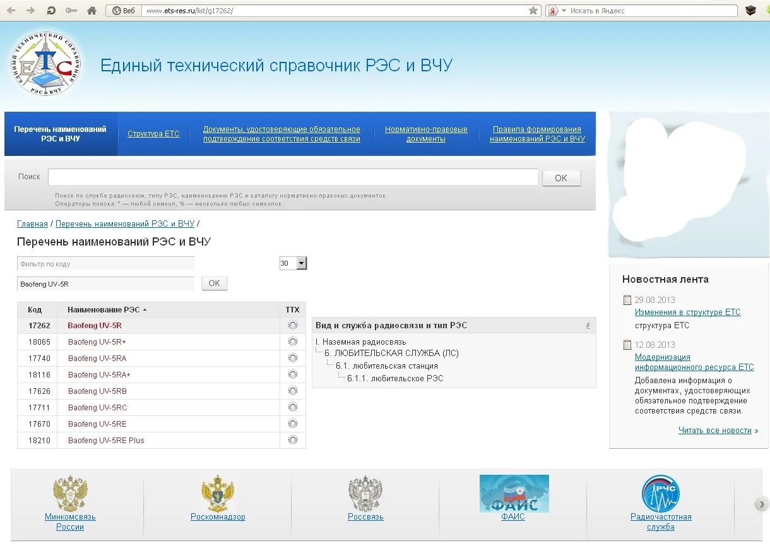Click the Фильтр по коду input
This screenshot has width=770, height=553.
click(105, 264)
